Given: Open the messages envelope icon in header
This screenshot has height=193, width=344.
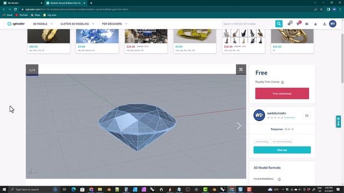Looking at the screenshot, I should pos(307,24).
